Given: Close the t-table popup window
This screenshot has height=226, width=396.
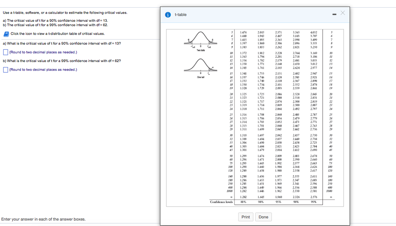Looking at the screenshot, I should [x=342, y=13].
